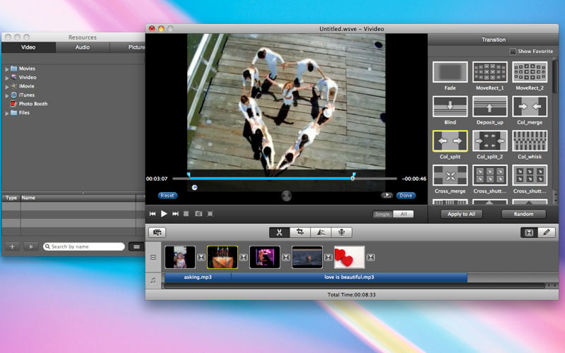Click the Done button
This screenshot has width=565, height=353.
click(x=405, y=196)
